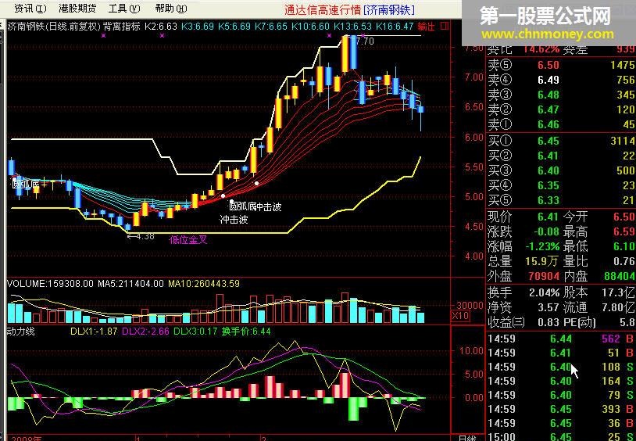
Task: Click the 买③ bid row at 6.40
Action: (561, 170)
